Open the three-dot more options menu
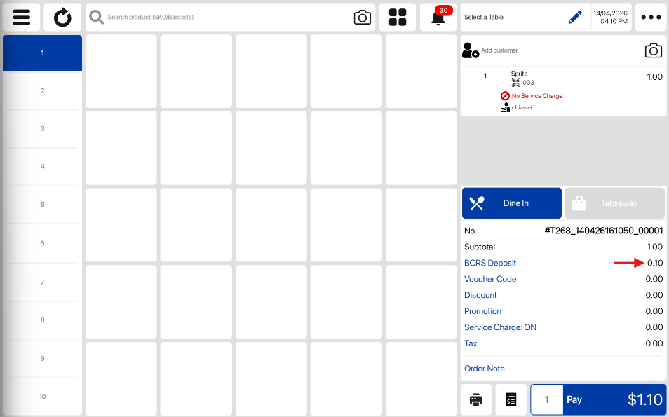 pos(651,18)
